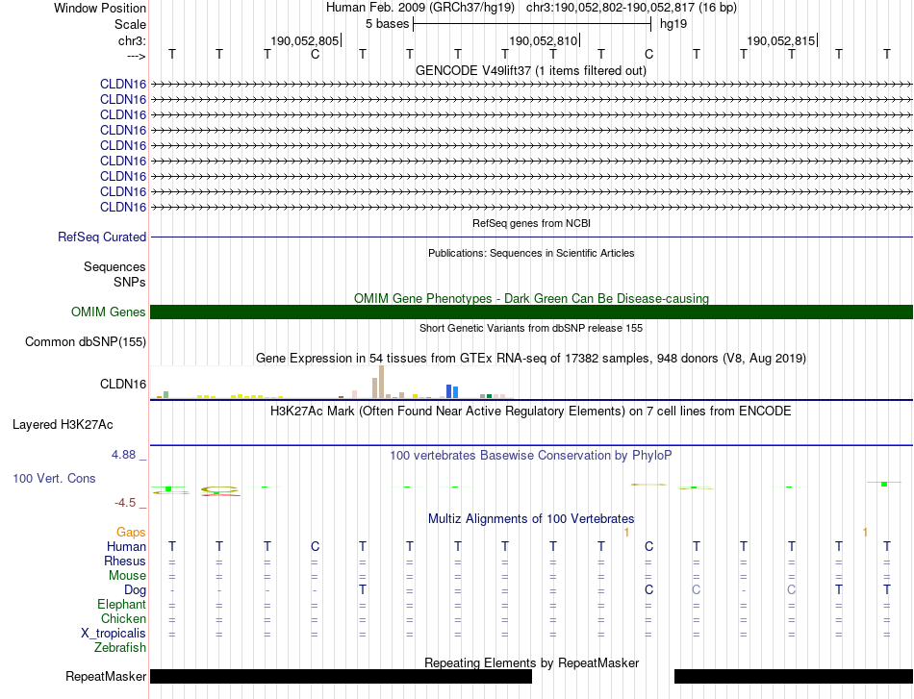
Task: Open the 'RefSeq genes from NCBI' track title
Action: [531, 223]
